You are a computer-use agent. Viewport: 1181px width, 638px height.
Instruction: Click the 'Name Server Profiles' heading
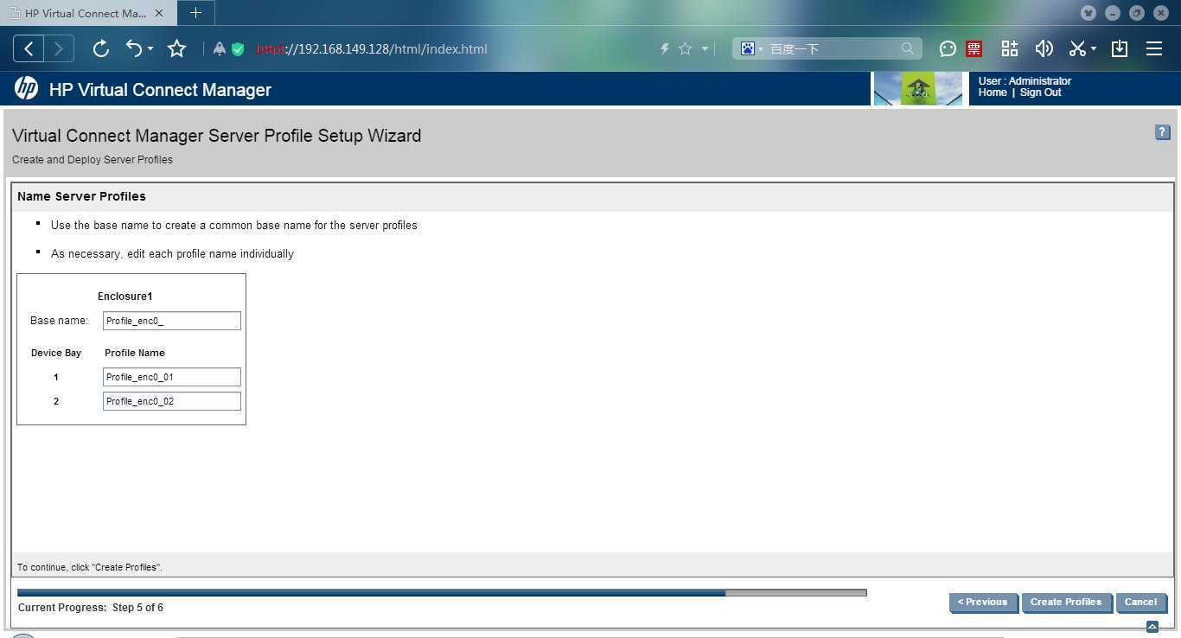click(x=81, y=196)
